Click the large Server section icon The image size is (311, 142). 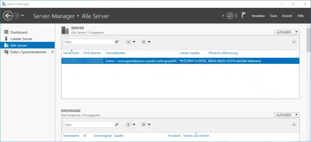(65, 30)
